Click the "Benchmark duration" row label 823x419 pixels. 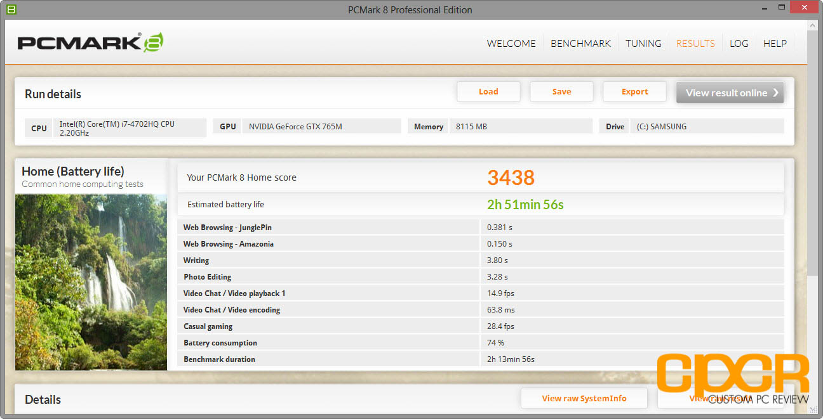click(219, 359)
